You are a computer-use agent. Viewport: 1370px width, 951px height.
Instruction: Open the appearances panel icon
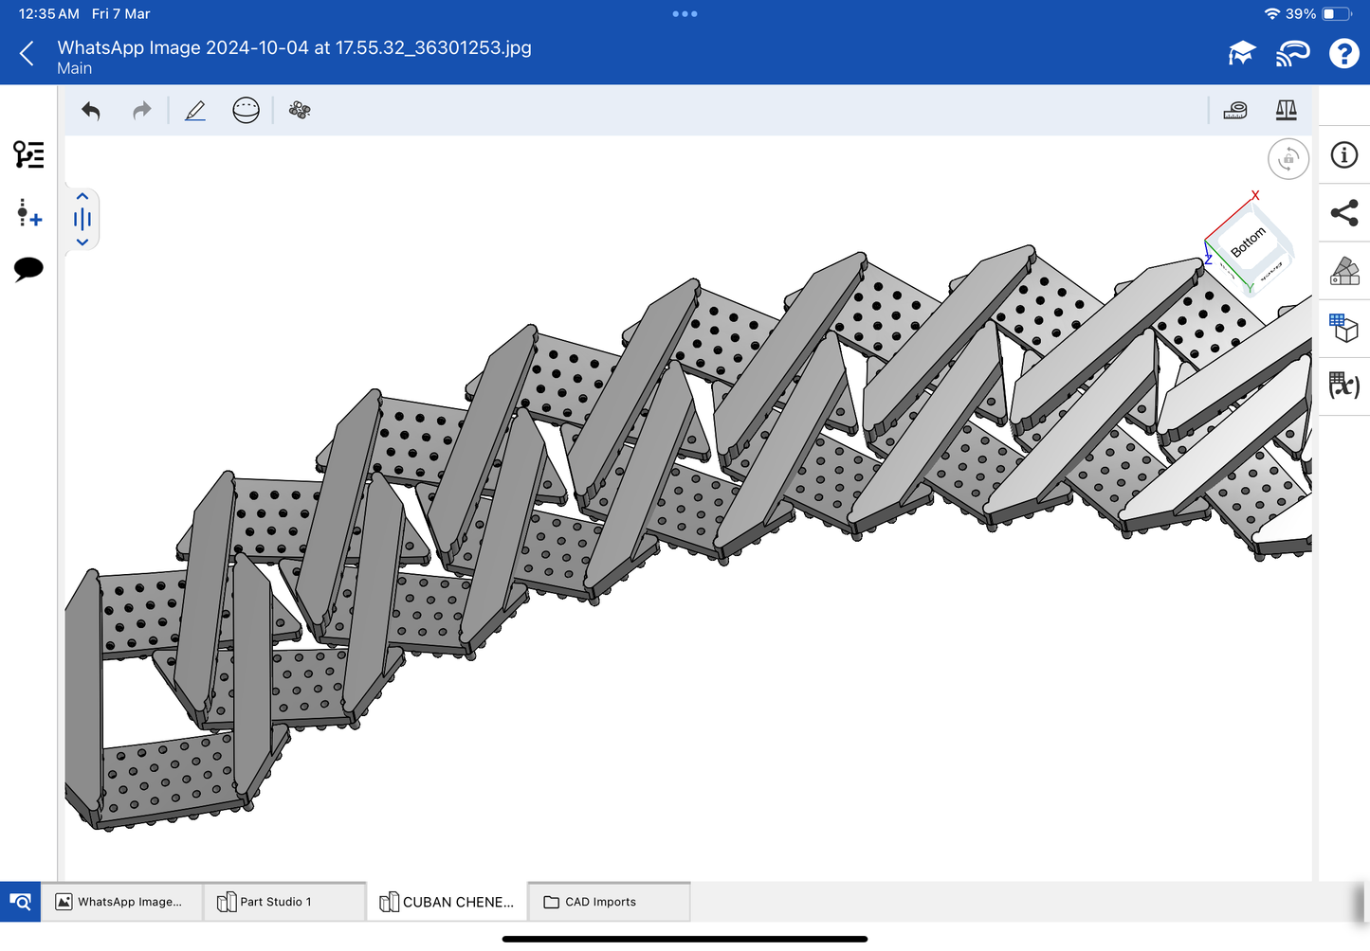1343,271
